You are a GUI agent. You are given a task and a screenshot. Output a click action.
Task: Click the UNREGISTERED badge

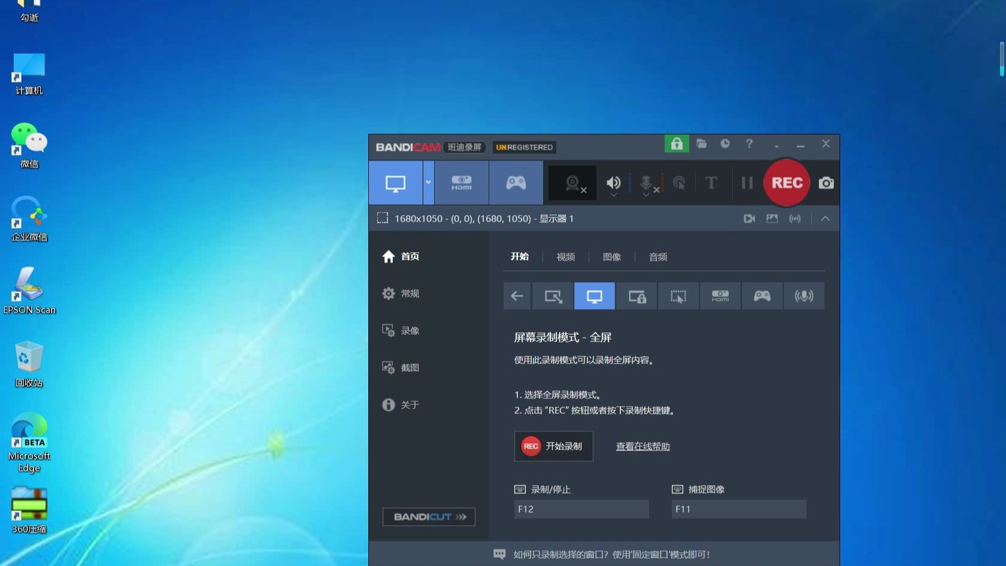click(524, 147)
